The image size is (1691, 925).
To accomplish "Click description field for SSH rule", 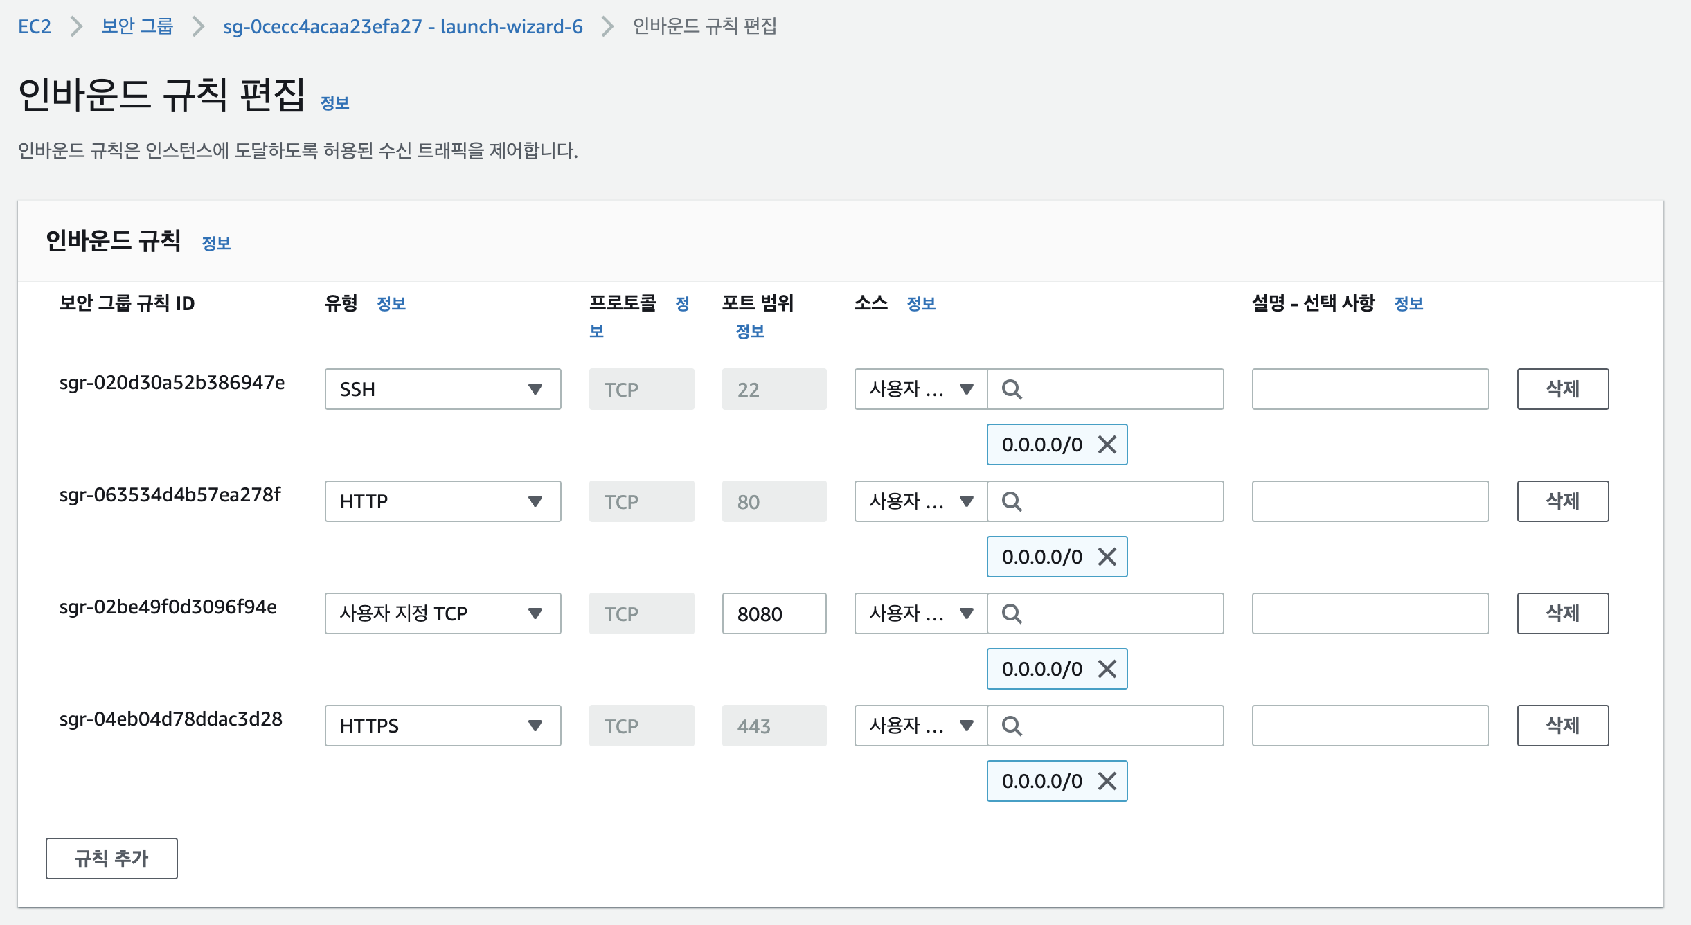I will click(x=1370, y=390).
